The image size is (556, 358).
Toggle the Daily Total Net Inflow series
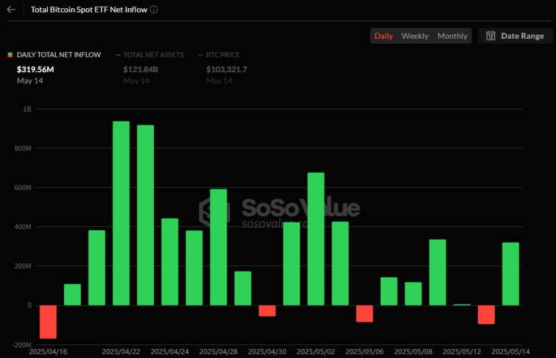pyautogui.click(x=59, y=55)
